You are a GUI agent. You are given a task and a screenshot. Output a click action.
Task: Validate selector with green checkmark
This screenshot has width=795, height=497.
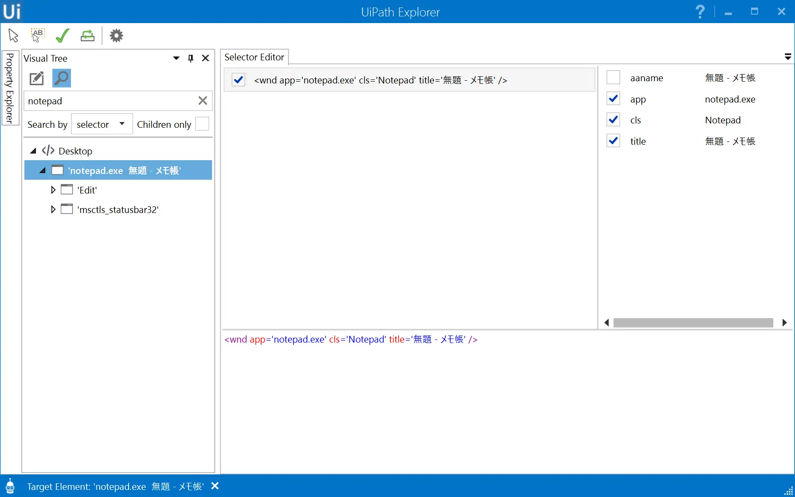click(x=63, y=35)
